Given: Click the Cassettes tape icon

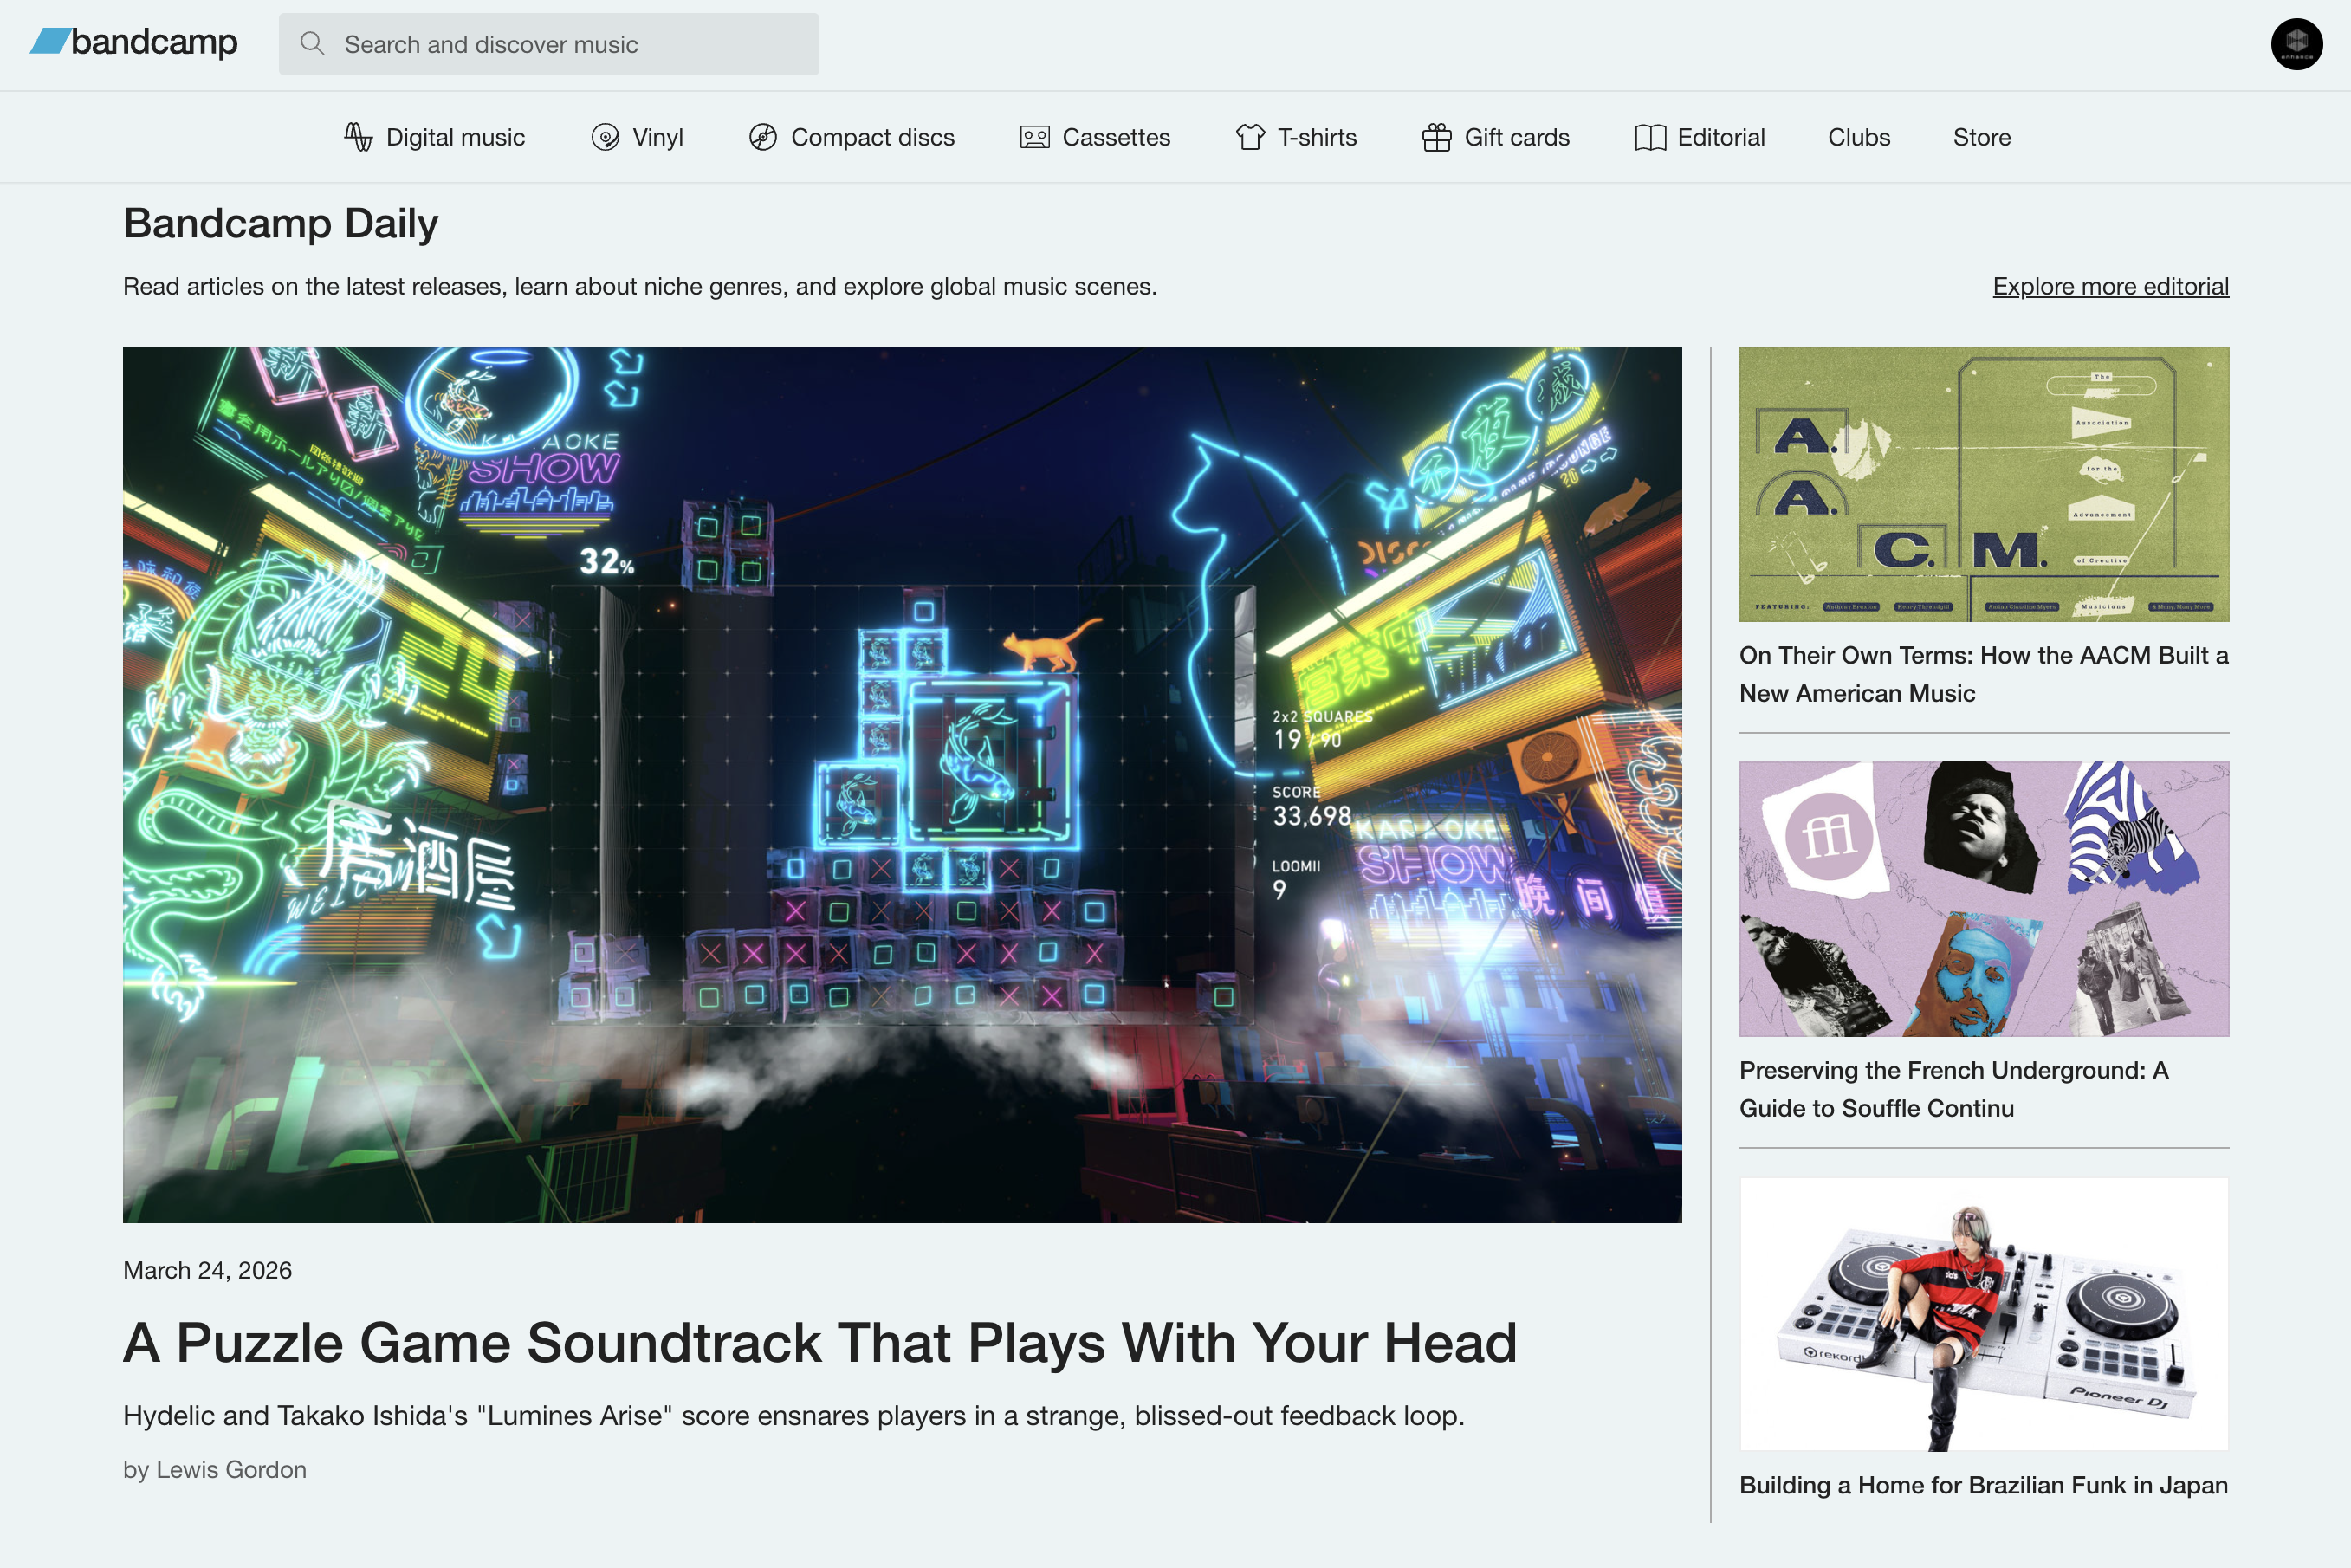Looking at the screenshot, I should [1034, 137].
